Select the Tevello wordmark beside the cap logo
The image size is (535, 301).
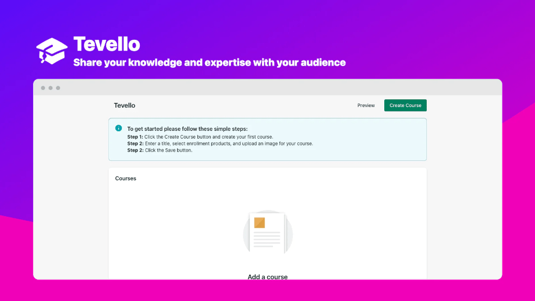pyautogui.click(x=107, y=44)
